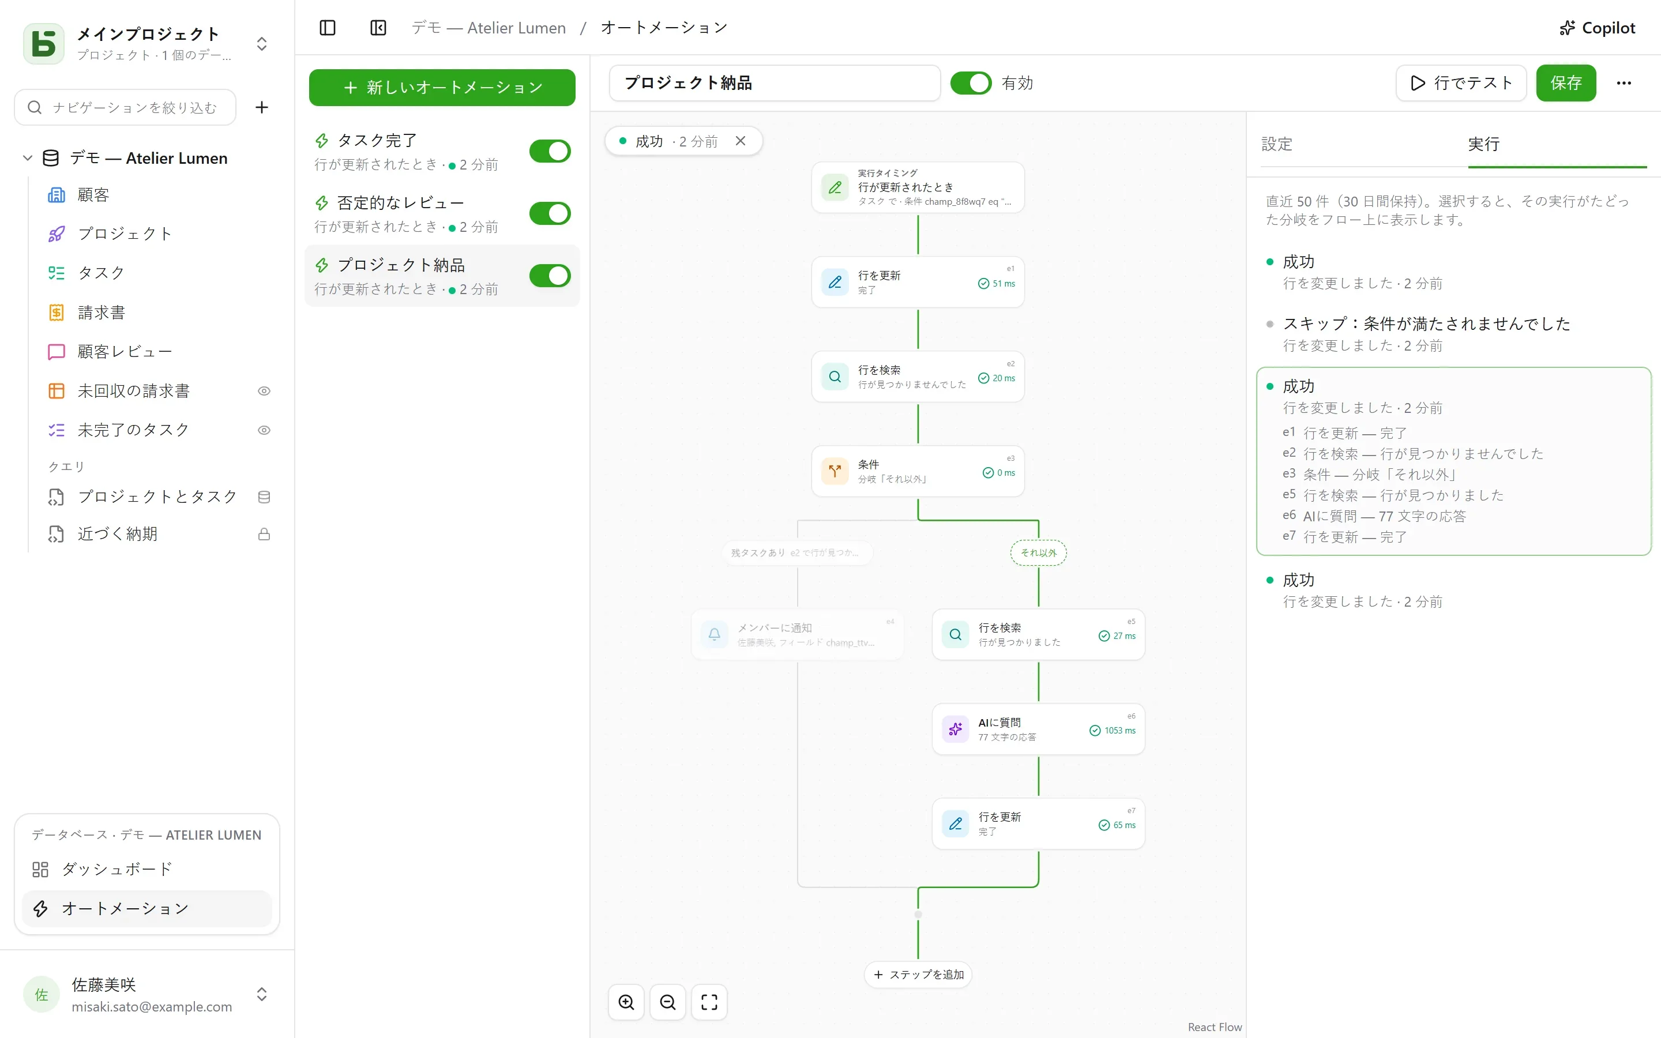Image resolution: width=1661 pixels, height=1038 pixels.
Task: Select the 条件 e3 branch node
Action: point(918,471)
